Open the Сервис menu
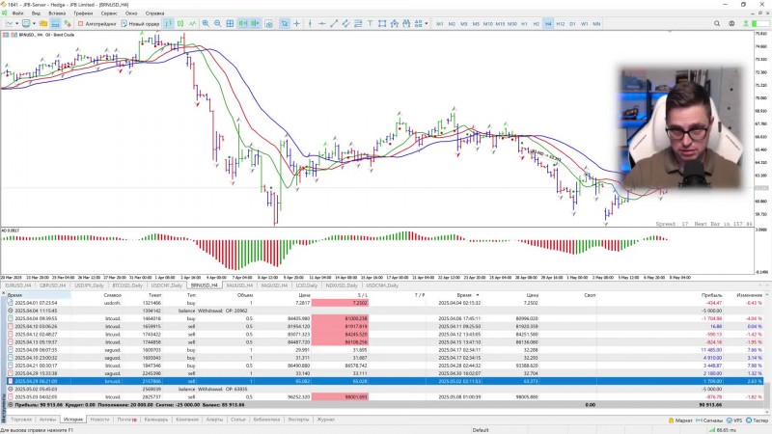 (109, 14)
